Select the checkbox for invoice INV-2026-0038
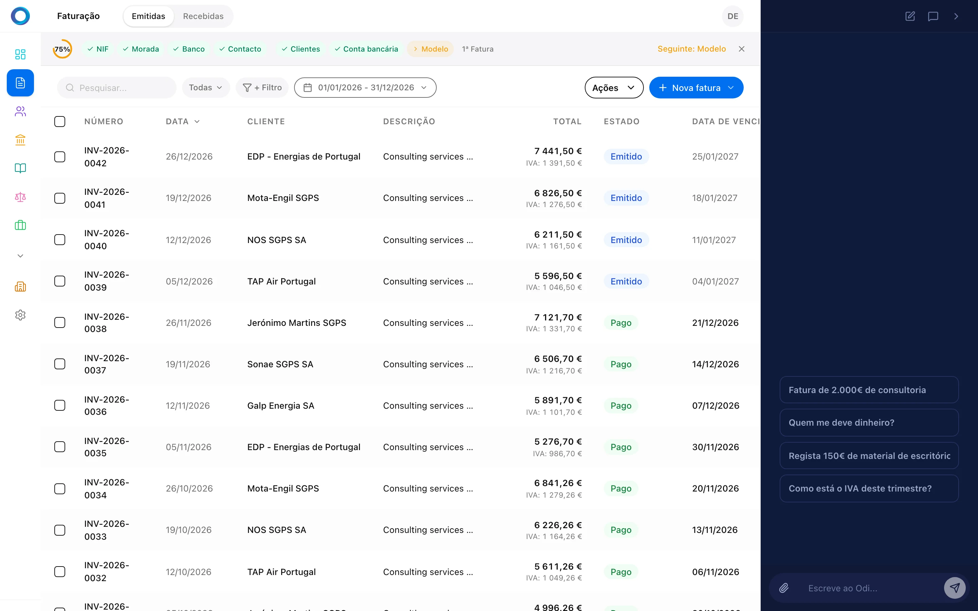This screenshot has width=978, height=611. click(60, 322)
